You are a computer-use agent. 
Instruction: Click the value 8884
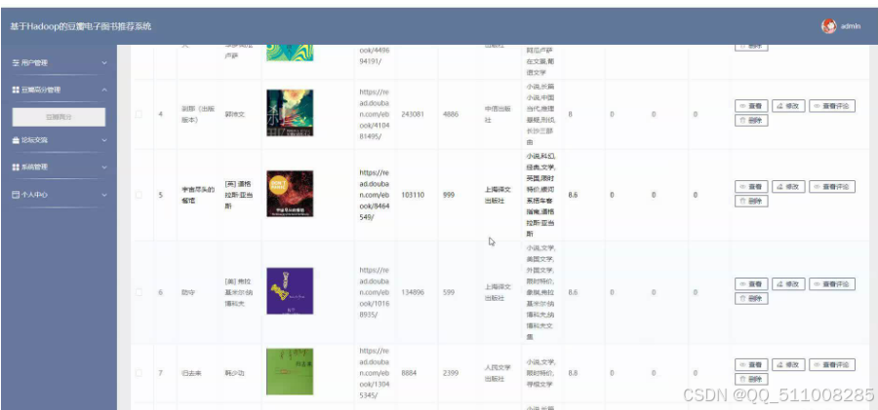(409, 373)
